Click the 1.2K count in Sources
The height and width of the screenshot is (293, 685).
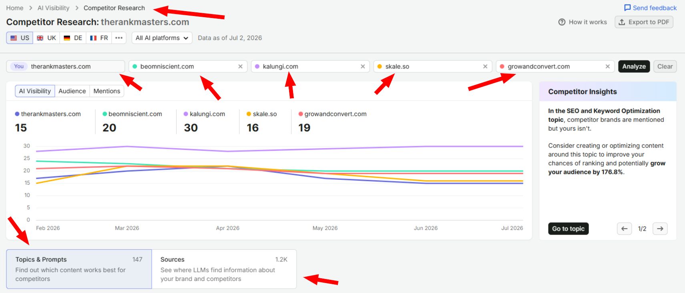tap(281, 259)
